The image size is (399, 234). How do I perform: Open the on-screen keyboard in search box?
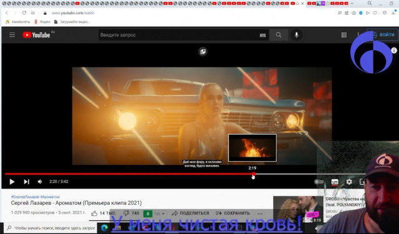point(262,35)
